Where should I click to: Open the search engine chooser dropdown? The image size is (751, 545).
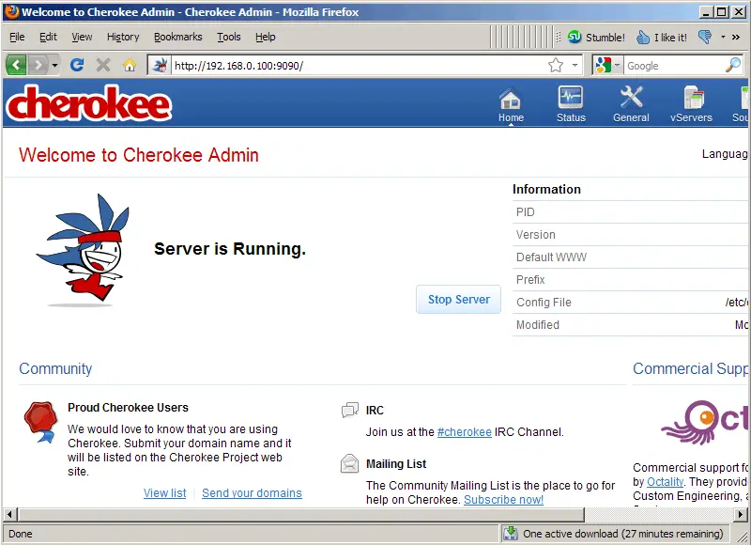[x=617, y=65]
